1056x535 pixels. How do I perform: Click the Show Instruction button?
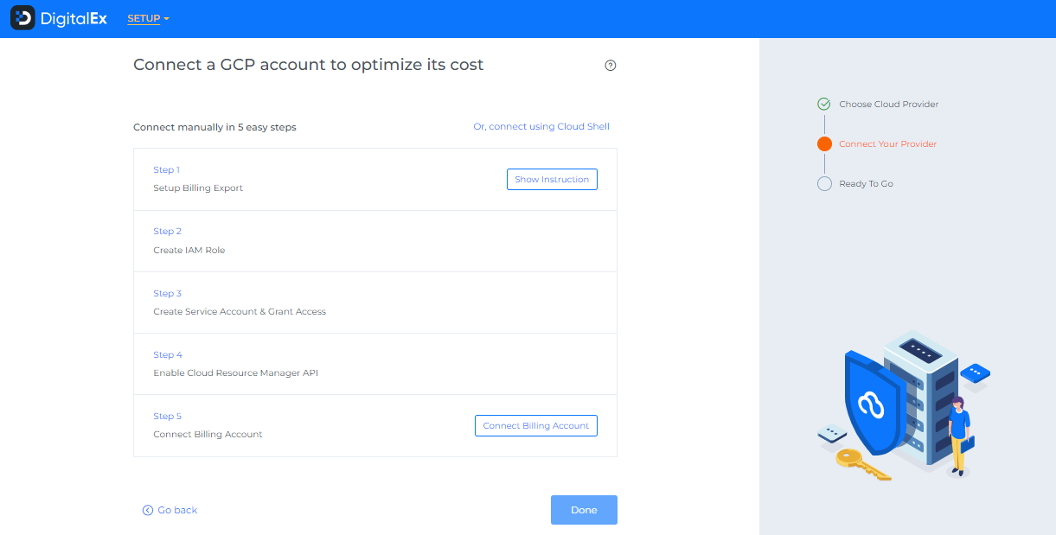(x=552, y=180)
